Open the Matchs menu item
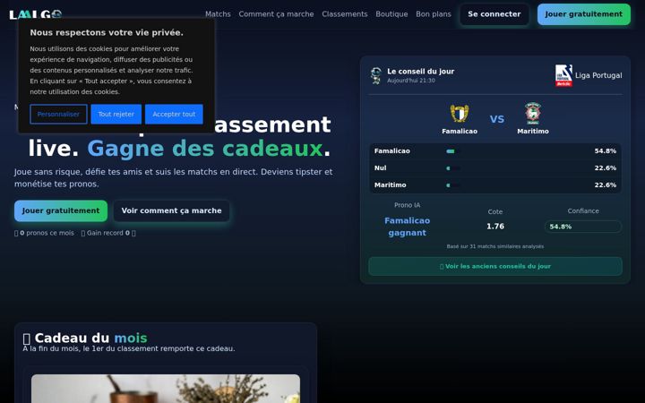The height and width of the screenshot is (403, 645). pos(218,14)
